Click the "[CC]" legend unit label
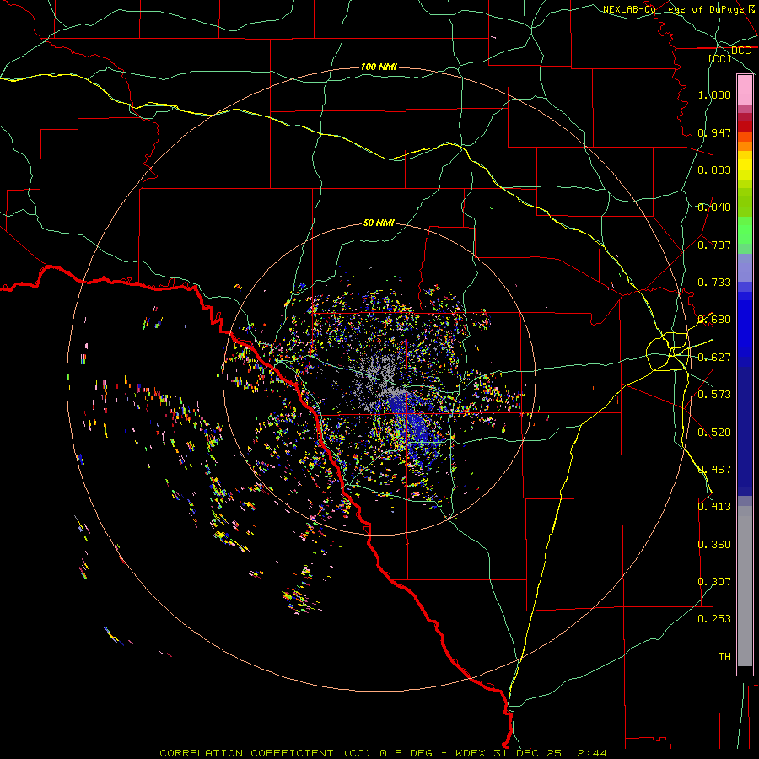759x759 pixels. click(720, 58)
